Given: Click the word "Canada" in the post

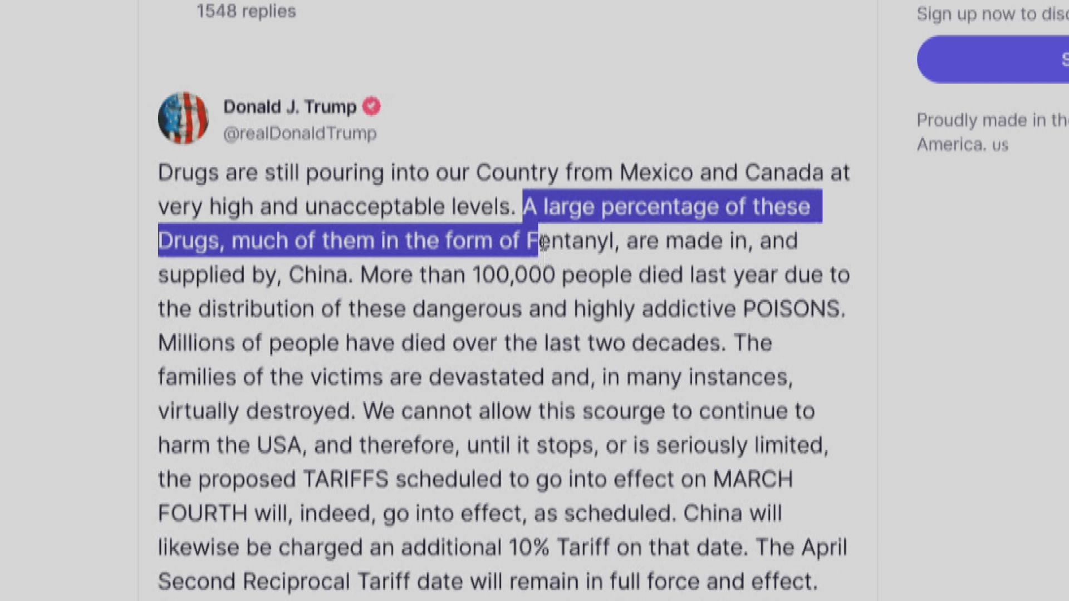Looking at the screenshot, I should (784, 173).
